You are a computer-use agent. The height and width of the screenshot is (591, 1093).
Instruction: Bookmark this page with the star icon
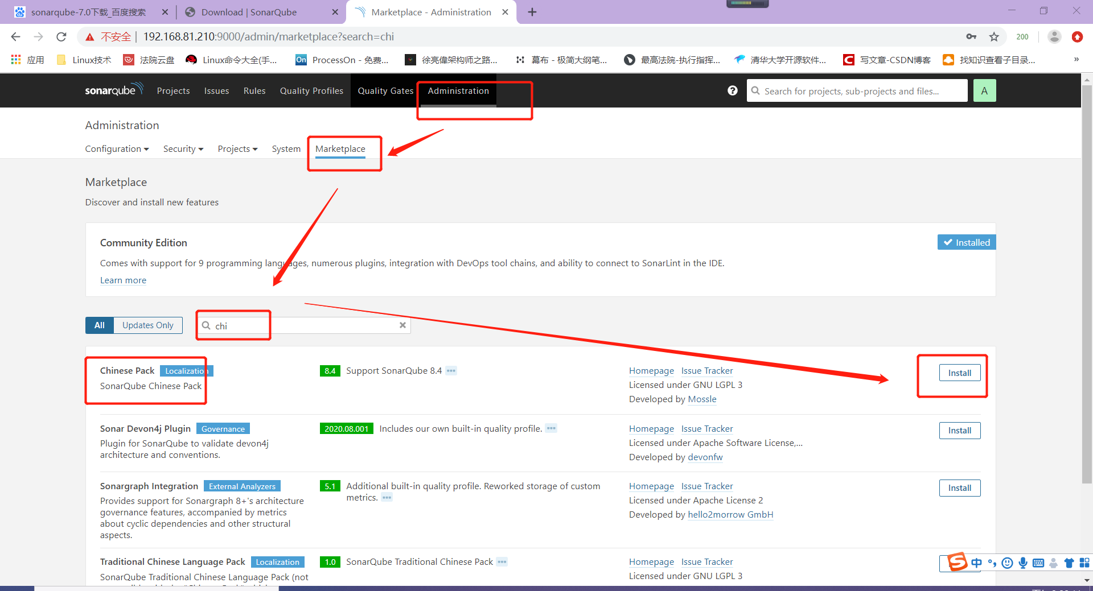[994, 37]
